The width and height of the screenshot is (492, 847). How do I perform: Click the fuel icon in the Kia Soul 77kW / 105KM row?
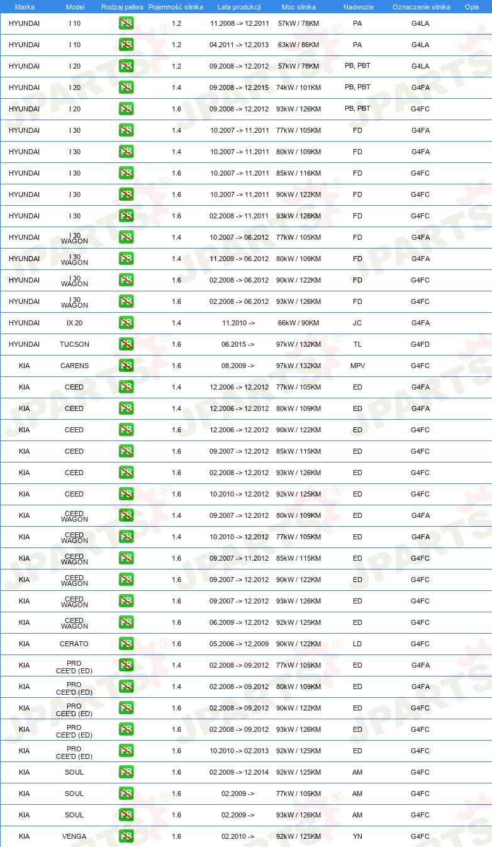(x=126, y=794)
